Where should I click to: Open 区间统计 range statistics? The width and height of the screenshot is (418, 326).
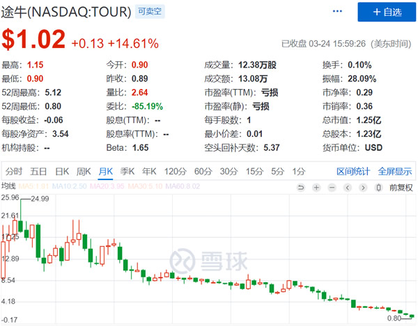tap(354, 171)
